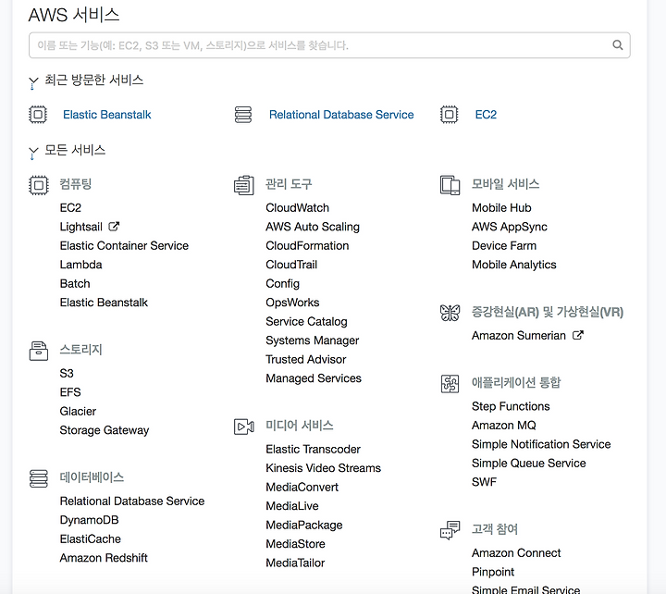Click the AR/VR butterfly icon
The image size is (666, 594).
coord(450,313)
